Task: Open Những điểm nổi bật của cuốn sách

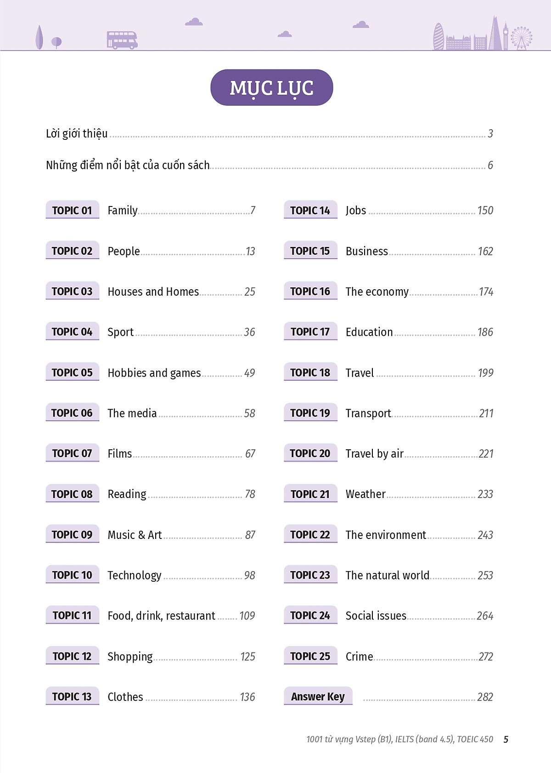Action: (x=270, y=165)
